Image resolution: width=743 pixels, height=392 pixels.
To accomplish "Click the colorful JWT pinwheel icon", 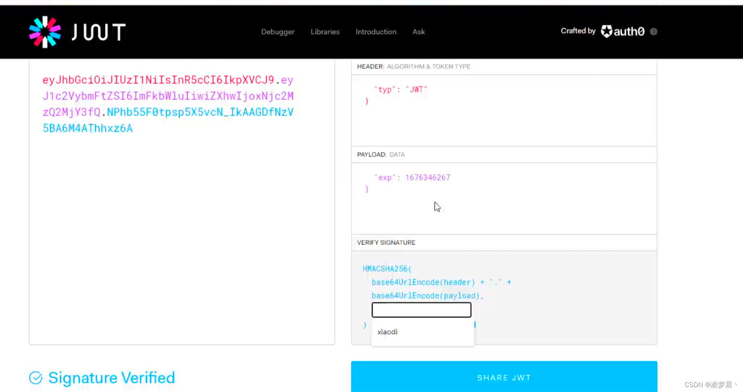I will pyautogui.click(x=44, y=31).
